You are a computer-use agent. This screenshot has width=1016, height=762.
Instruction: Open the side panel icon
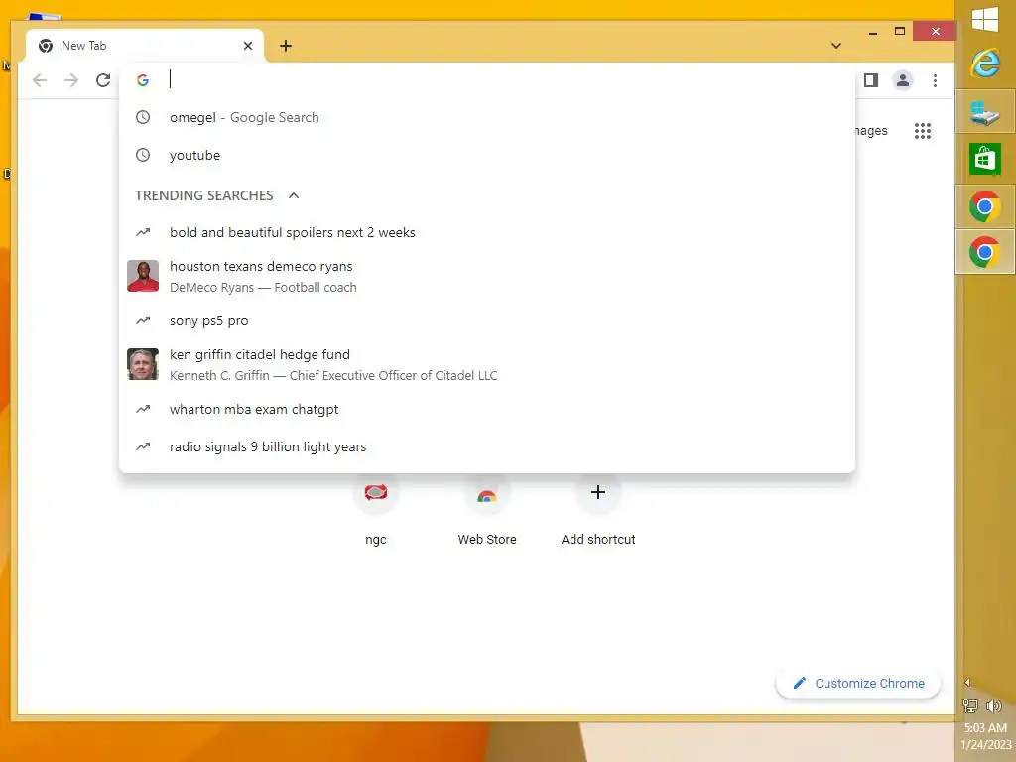coord(871,80)
